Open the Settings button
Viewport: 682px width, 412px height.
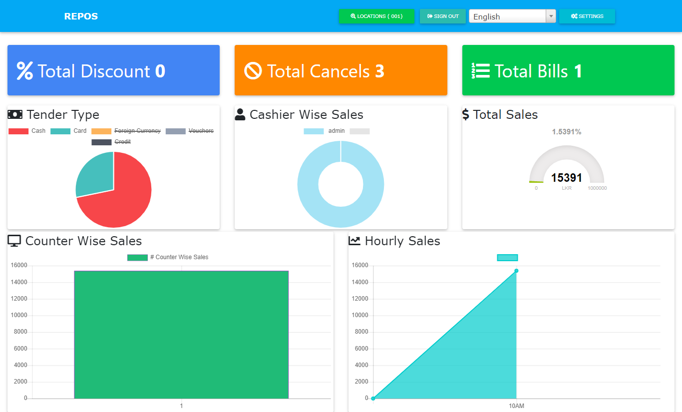(587, 16)
